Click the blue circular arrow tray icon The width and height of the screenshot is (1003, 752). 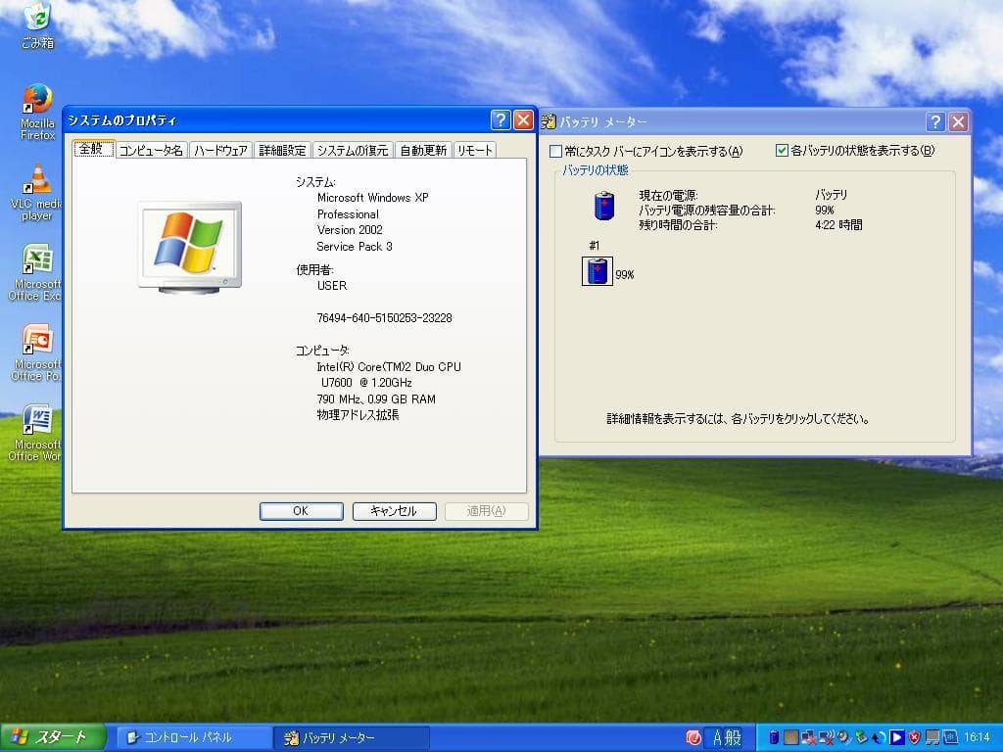pos(879,737)
